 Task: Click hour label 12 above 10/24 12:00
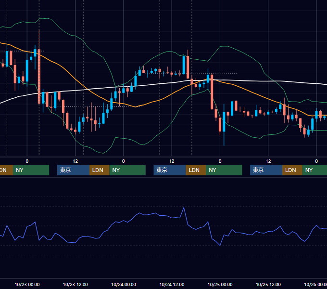click(172, 161)
